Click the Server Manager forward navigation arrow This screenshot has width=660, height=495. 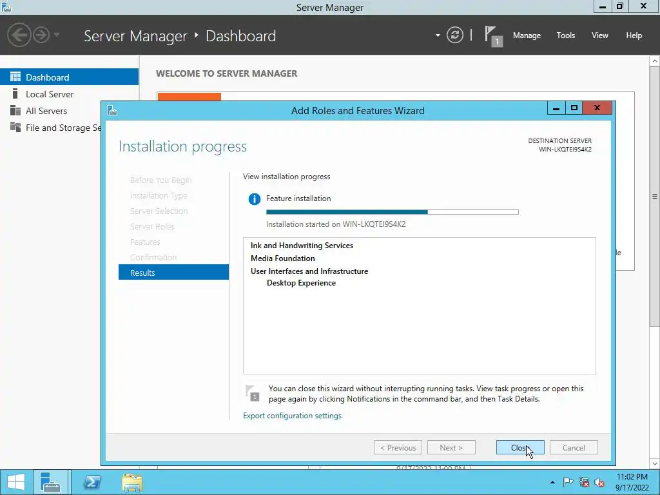(41, 35)
